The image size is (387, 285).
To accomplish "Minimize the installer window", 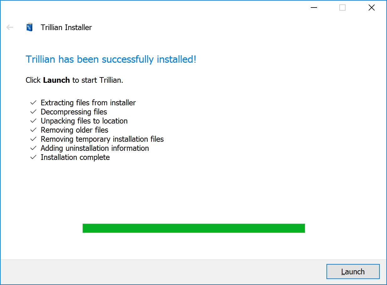I will click(314, 8).
